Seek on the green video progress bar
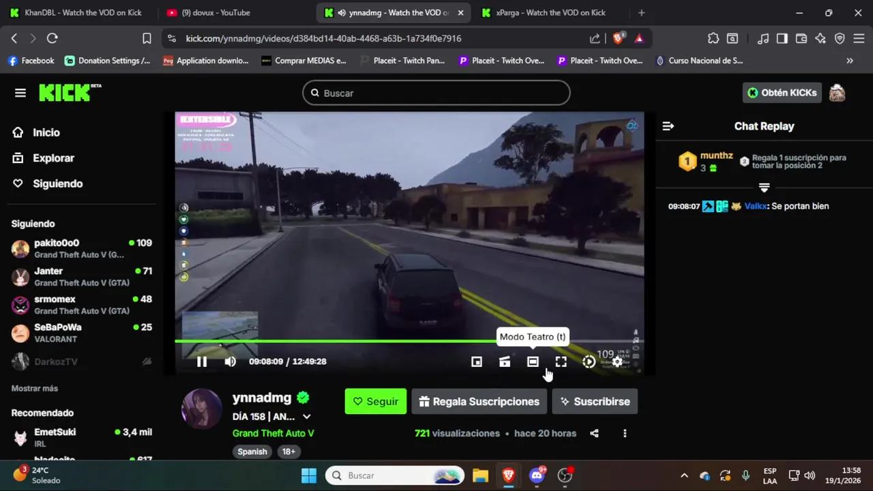The height and width of the screenshot is (491, 873). point(409,341)
